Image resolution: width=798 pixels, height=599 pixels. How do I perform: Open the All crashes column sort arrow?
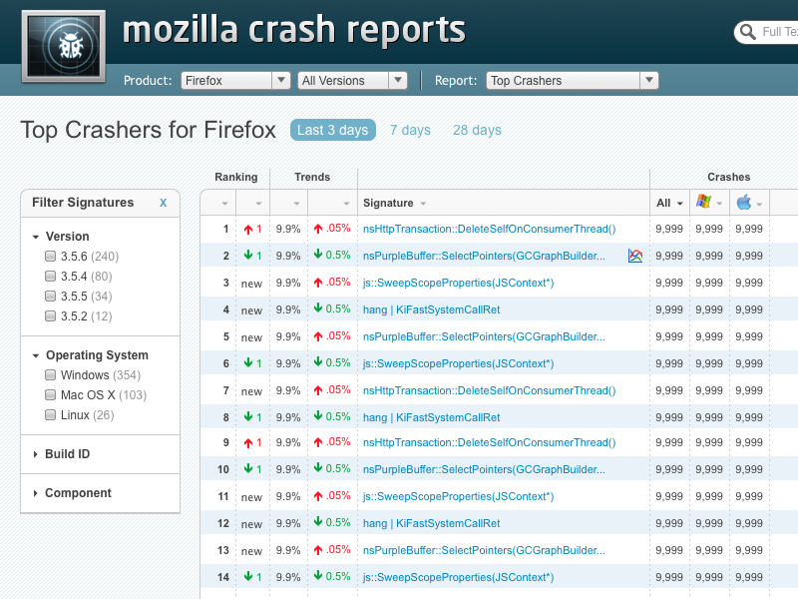tap(680, 204)
